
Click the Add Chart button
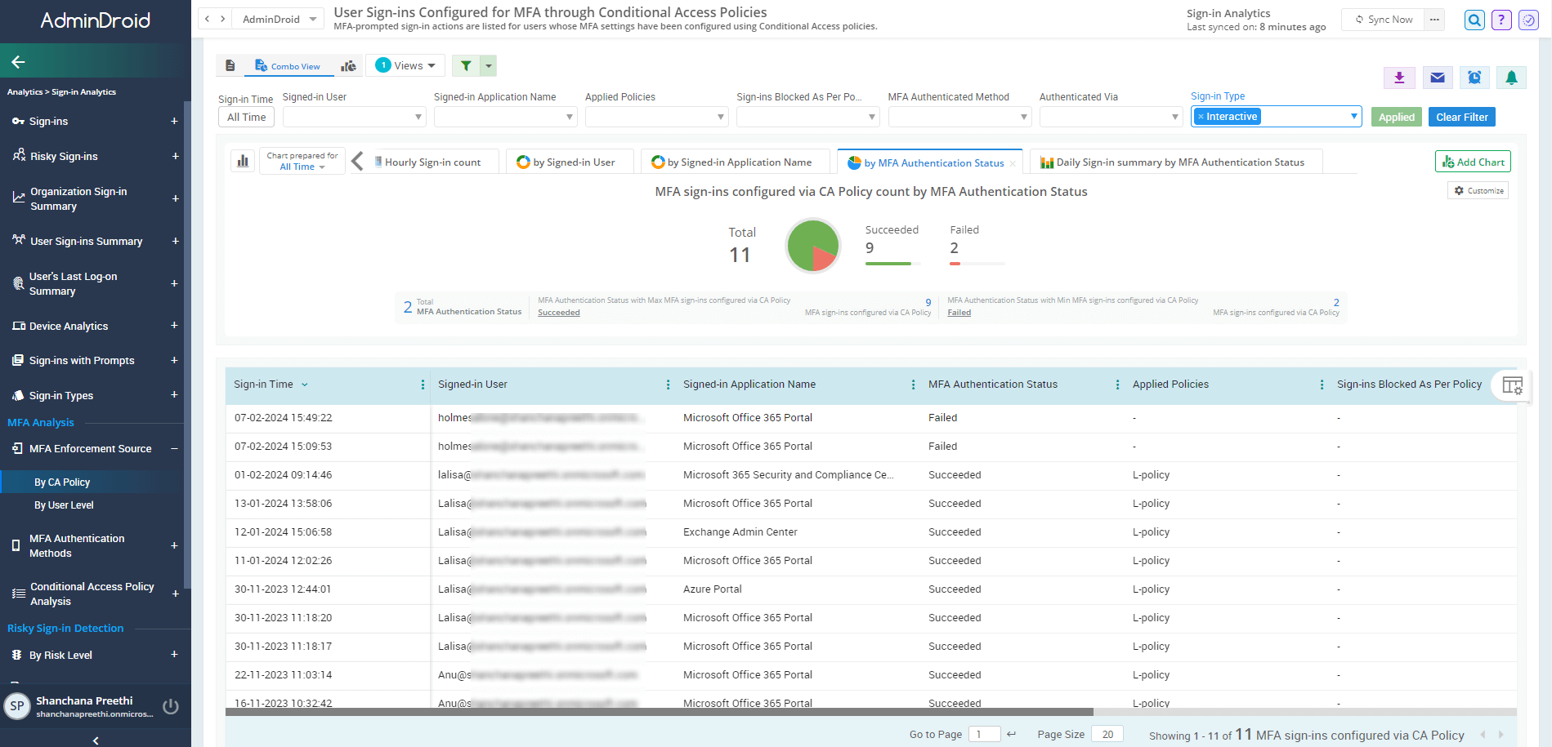click(x=1472, y=162)
